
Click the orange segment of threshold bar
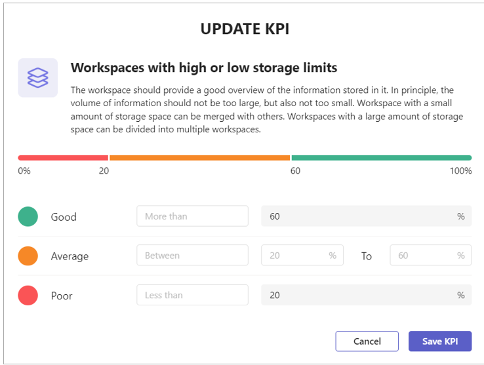(x=200, y=158)
